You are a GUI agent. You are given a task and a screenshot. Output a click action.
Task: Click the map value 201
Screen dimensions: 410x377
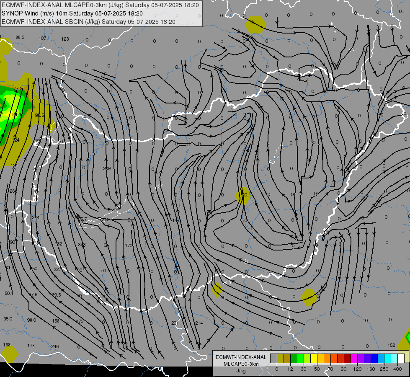tap(175, 323)
